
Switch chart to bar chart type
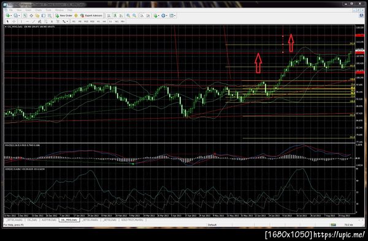point(109,15)
